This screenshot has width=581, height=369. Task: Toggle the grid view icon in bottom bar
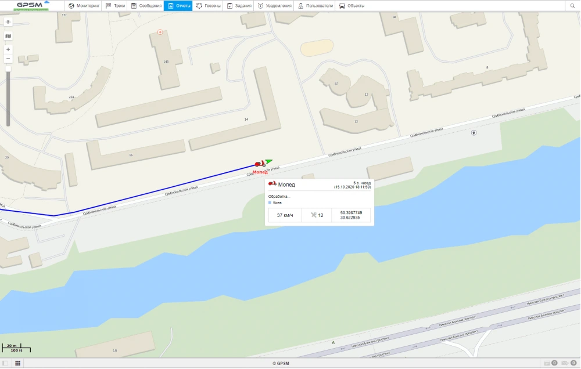[x=17, y=363]
